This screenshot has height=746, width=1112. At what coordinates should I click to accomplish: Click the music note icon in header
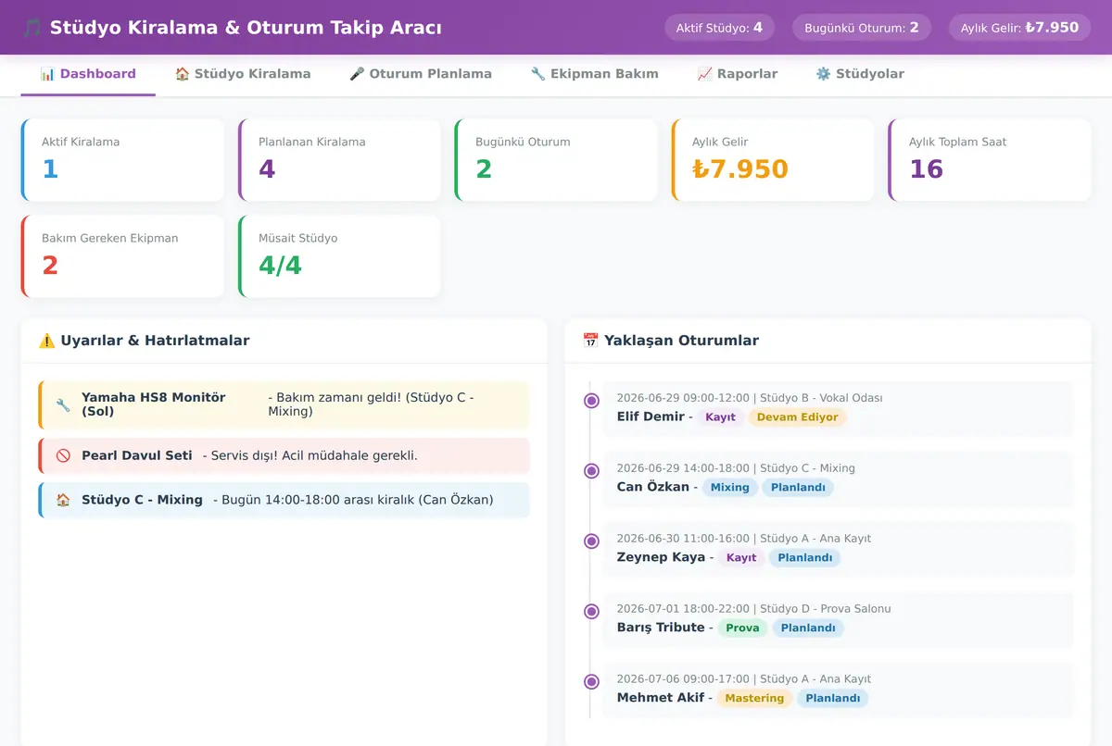(x=32, y=28)
